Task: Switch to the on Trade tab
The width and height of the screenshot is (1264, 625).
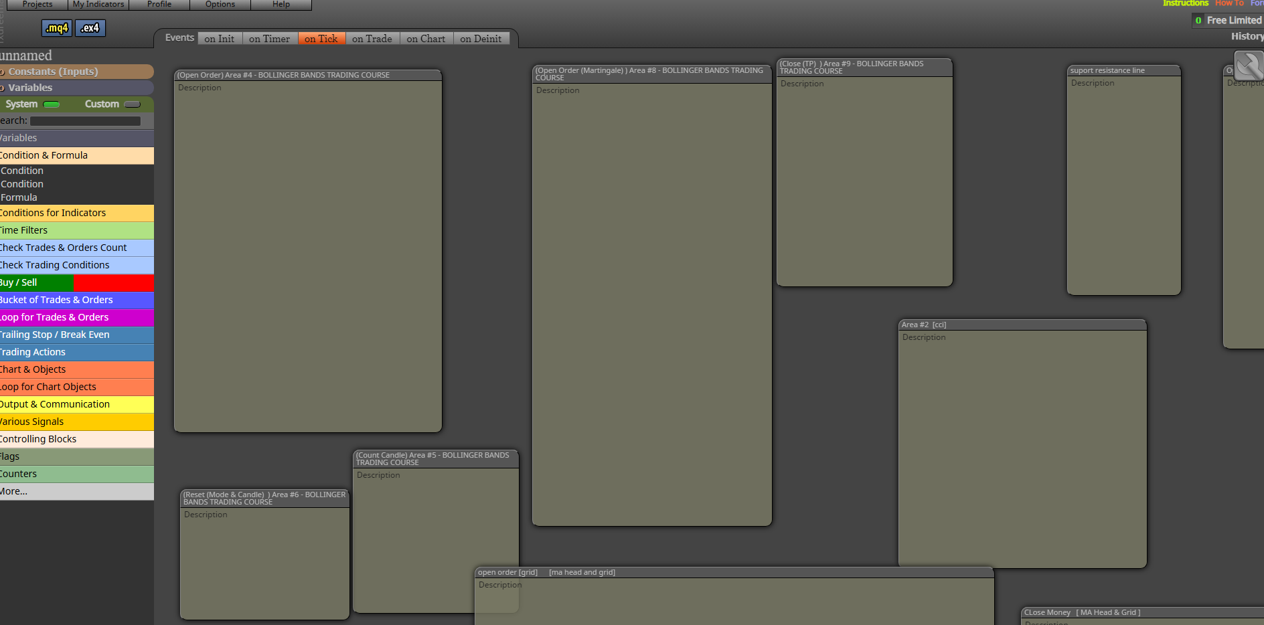Action: pos(372,39)
